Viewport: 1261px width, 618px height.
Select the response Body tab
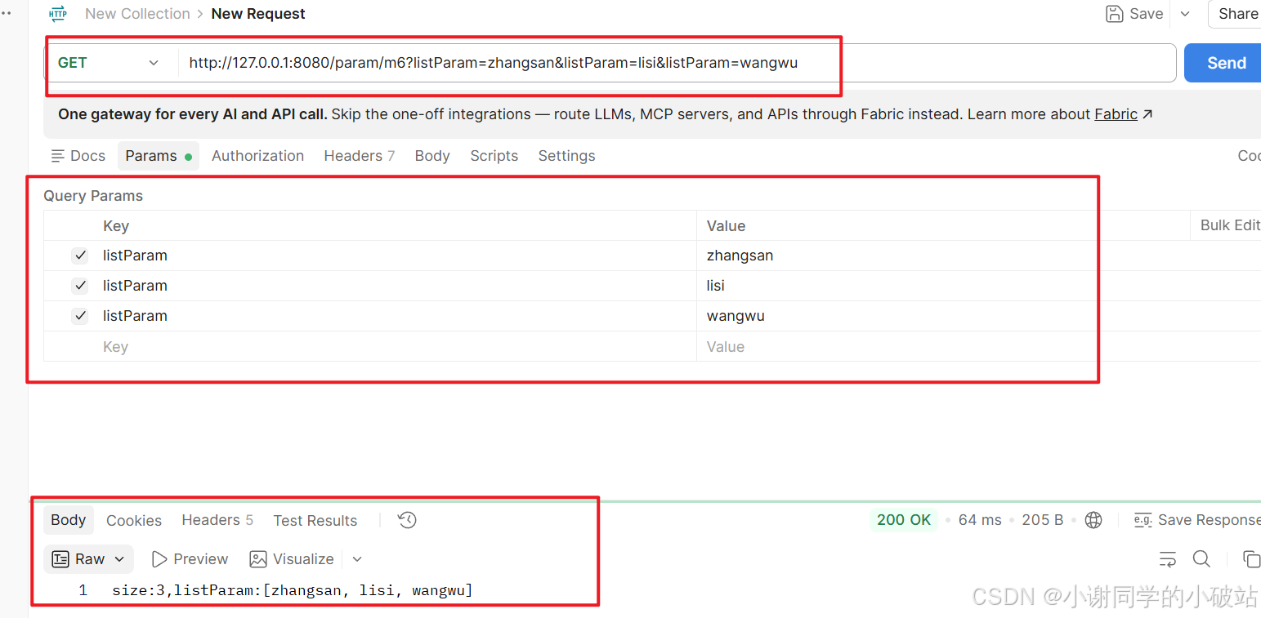point(69,520)
